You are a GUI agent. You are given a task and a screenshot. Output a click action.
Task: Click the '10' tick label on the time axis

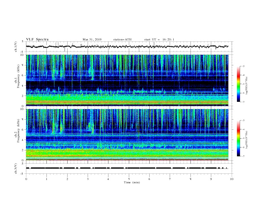click(x=232, y=179)
